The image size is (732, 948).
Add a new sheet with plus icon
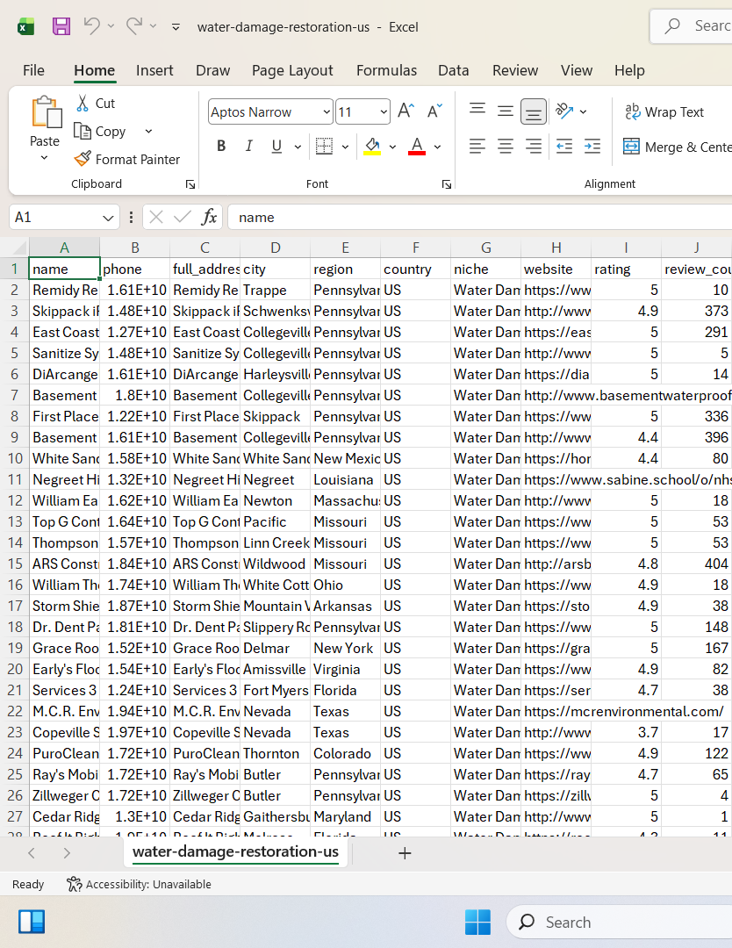click(x=405, y=853)
